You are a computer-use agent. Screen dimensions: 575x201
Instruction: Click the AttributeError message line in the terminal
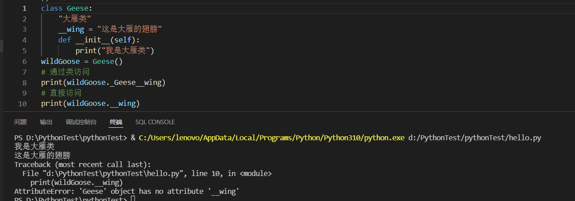(127, 191)
